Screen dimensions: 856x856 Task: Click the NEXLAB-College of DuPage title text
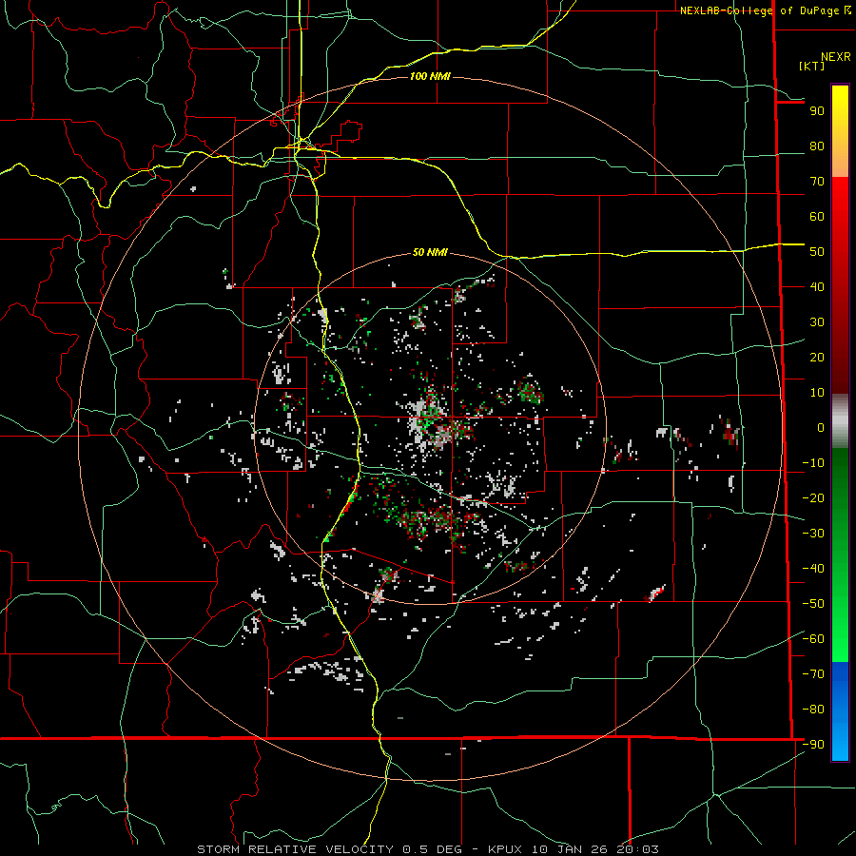coord(761,10)
